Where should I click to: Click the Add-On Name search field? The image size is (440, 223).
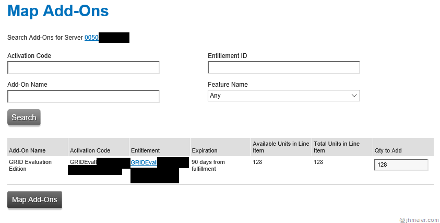click(84, 97)
